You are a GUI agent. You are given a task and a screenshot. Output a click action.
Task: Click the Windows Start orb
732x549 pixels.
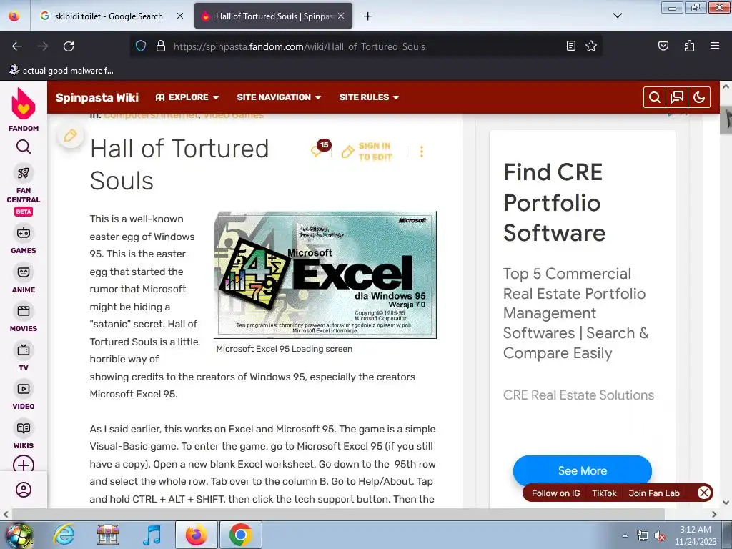tap(19, 535)
